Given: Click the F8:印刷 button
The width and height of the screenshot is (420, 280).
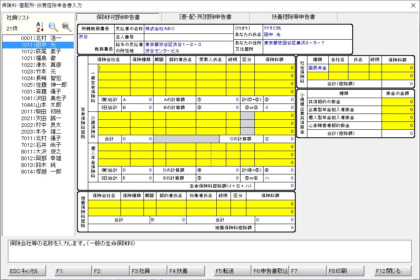Looking at the screenshot, I should (346, 271).
